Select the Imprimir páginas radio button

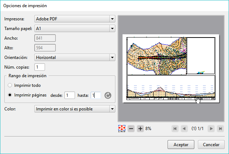coord(10,95)
